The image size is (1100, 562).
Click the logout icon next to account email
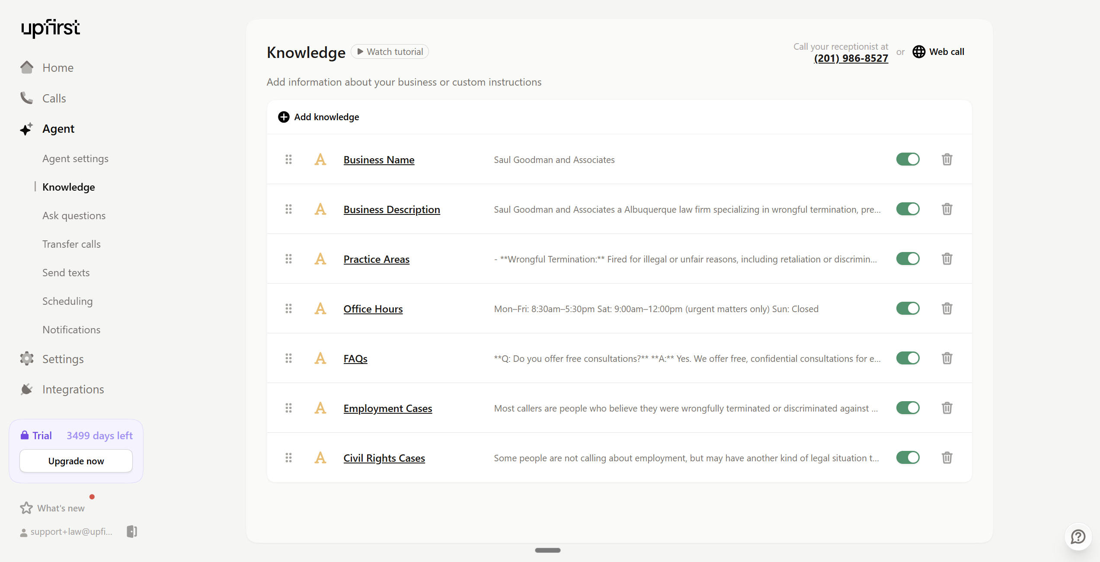point(131,531)
